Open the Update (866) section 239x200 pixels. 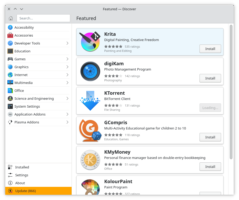pyautogui.click(x=25, y=191)
